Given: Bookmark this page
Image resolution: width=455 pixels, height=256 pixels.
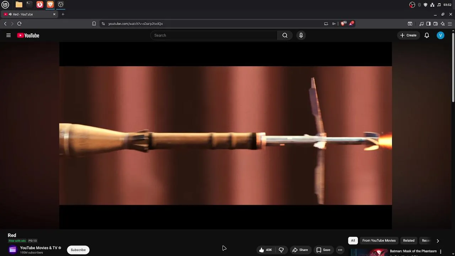Looking at the screenshot, I should [94, 24].
